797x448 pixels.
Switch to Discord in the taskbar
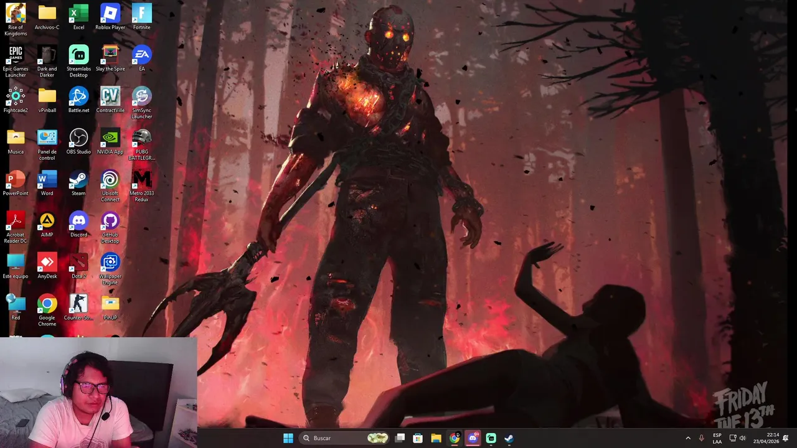pos(473,438)
